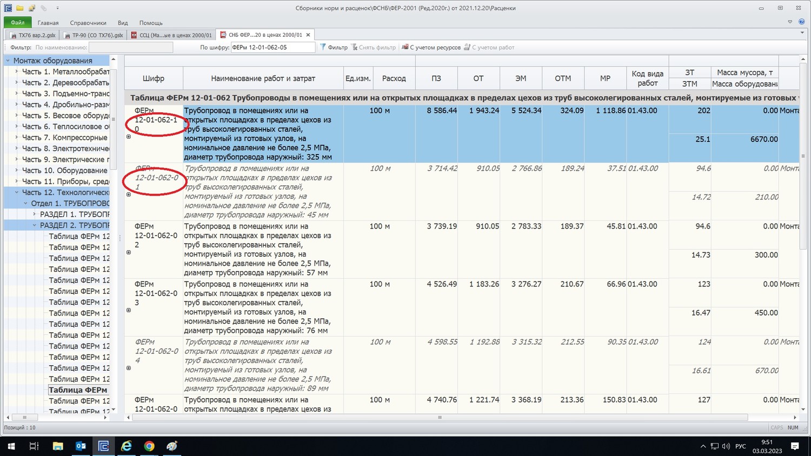Collapse РАЗДЕЛ 2 tree node

point(35,225)
